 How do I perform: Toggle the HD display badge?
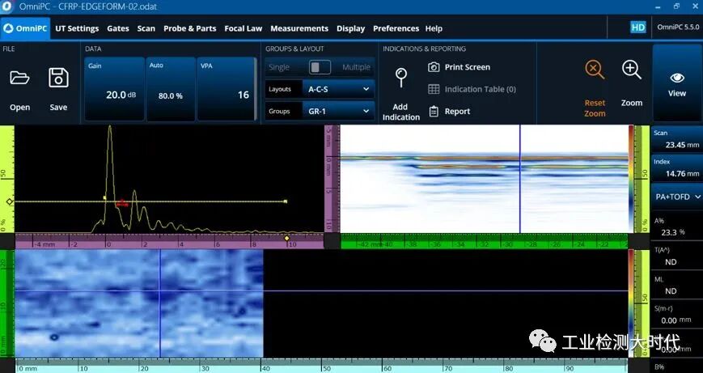point(638,28)
